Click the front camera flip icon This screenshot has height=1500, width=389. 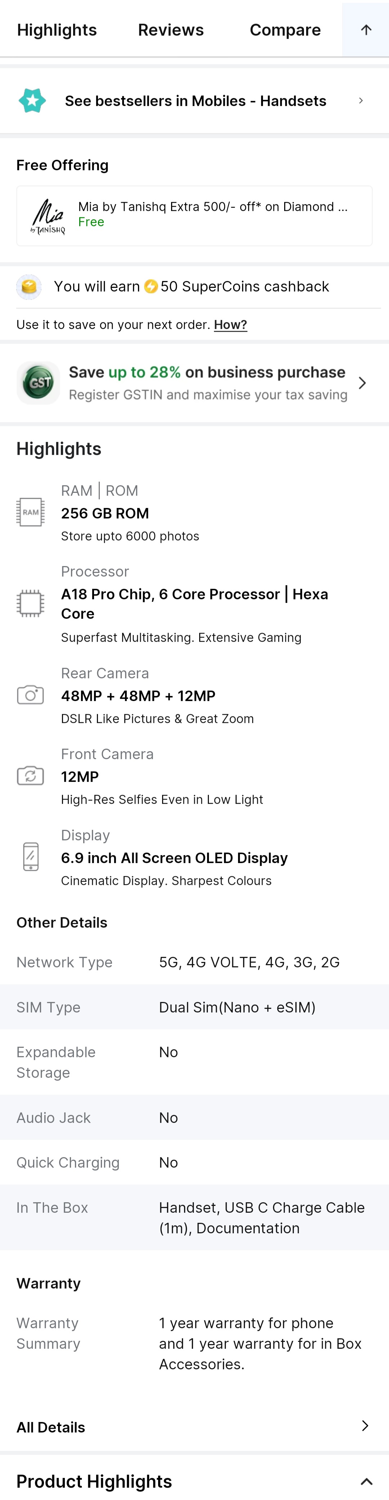click(x=30, y=776)
